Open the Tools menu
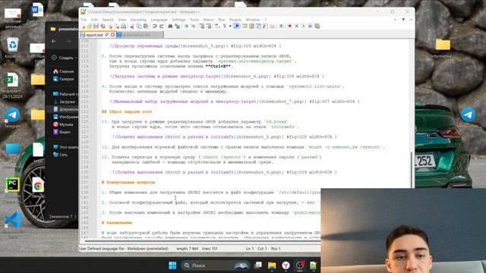The image size is (486, 273). pyautogui.click(x=194, y=20)
